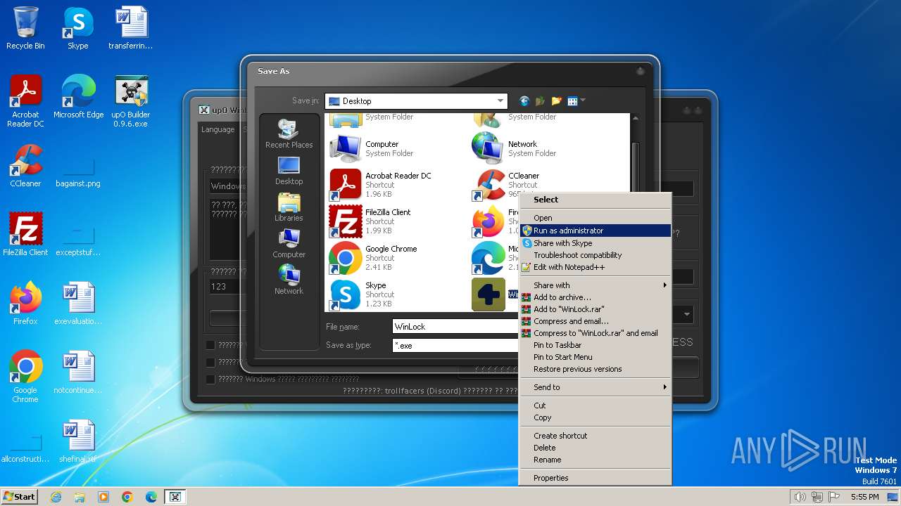
Task: Expand the Send to submenu
Action: tap(595, 387)
